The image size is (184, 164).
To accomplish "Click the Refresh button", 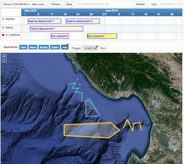I will [x=140, y=4].
